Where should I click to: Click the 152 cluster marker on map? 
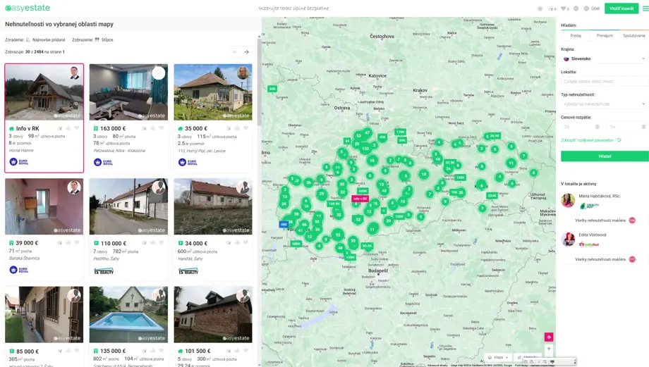[365, 149]
